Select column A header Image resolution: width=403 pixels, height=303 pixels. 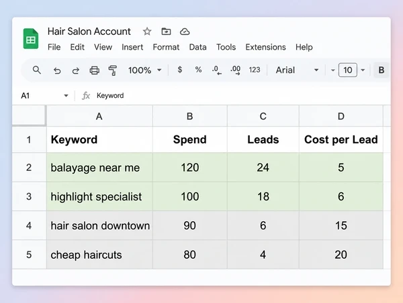tap(99, 116)
